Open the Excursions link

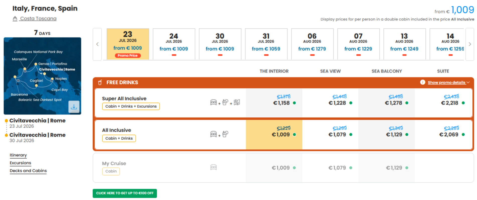coord(20,163)
